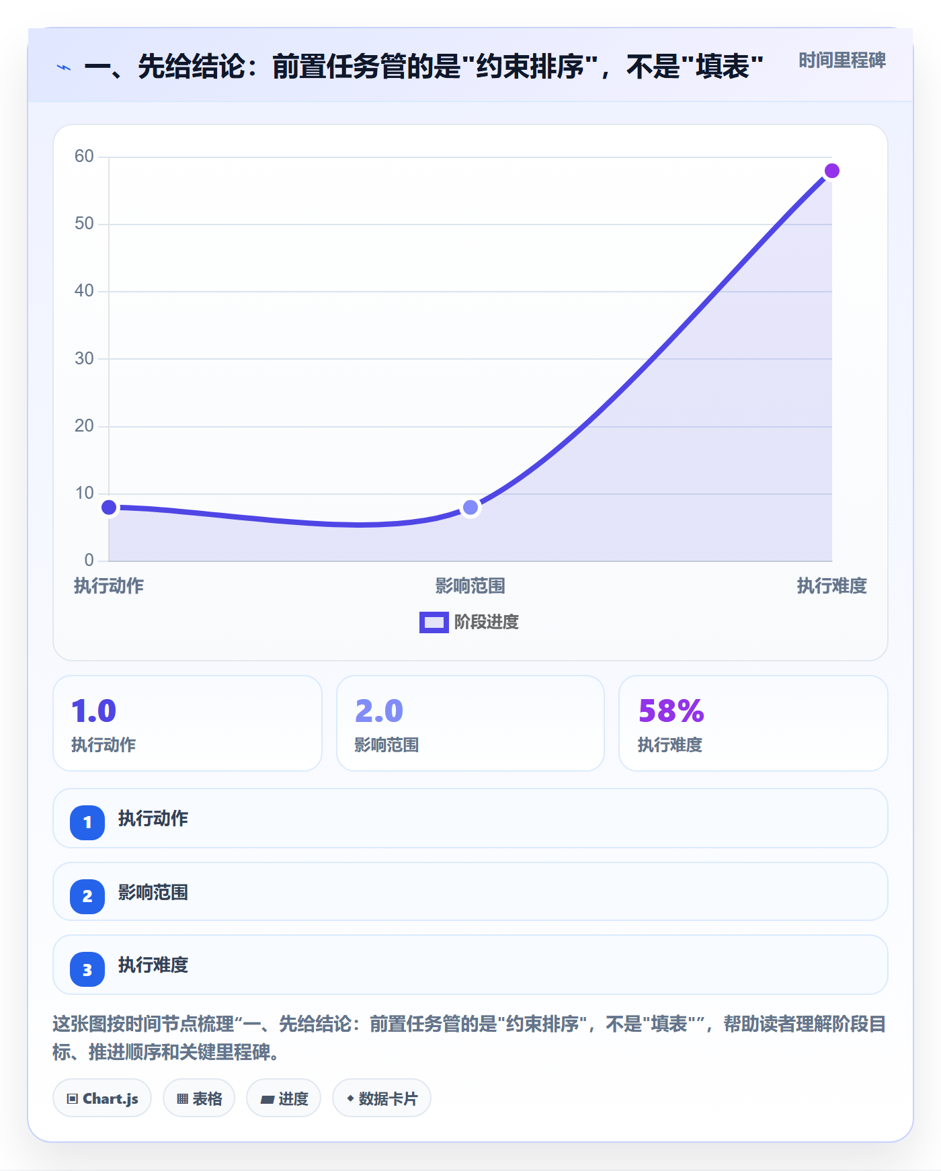Click the 1.0 value in the 执行动作 card

pos(94,711)
